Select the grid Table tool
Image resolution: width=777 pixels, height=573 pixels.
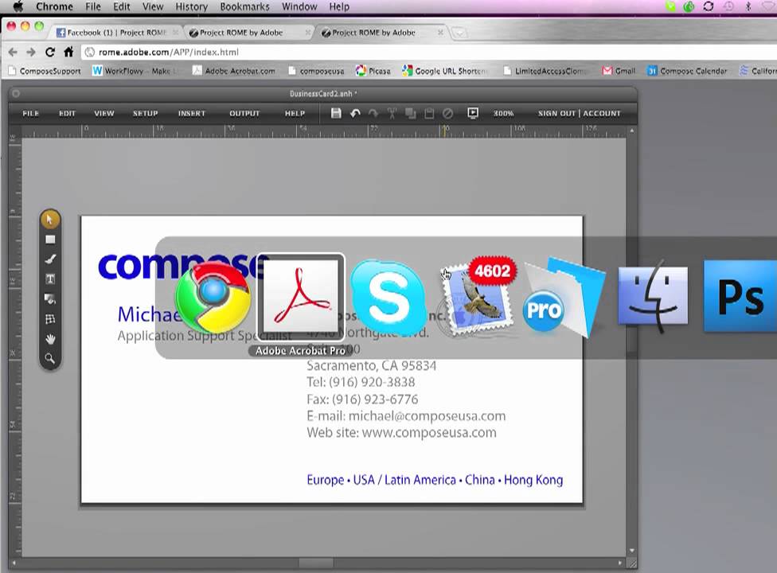(x=50, y=319)
